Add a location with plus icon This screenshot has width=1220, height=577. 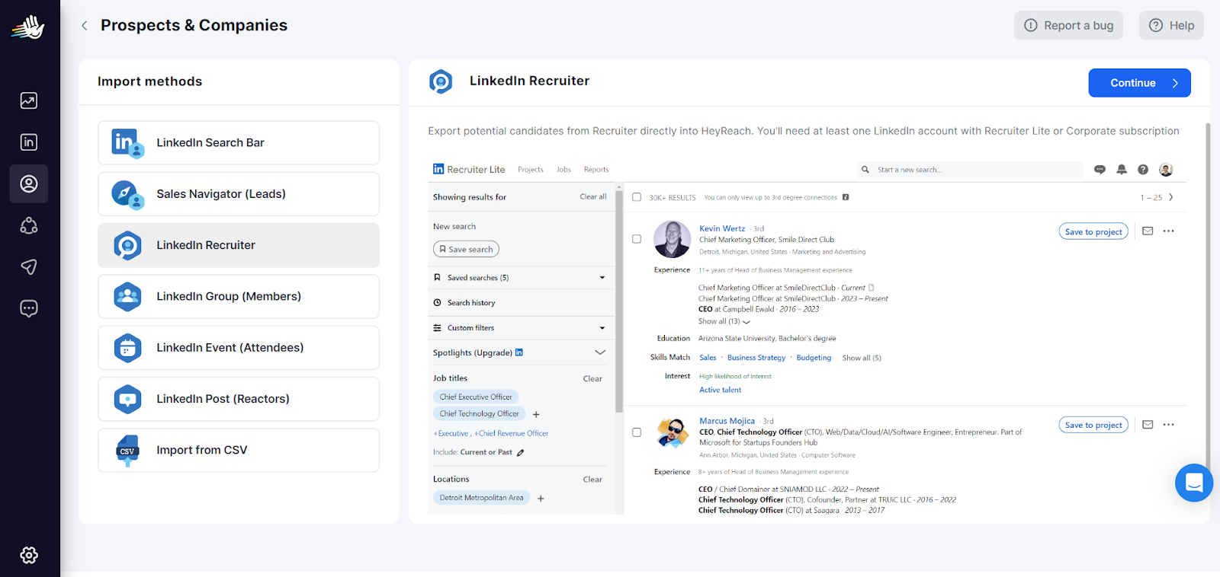(541, 499)
